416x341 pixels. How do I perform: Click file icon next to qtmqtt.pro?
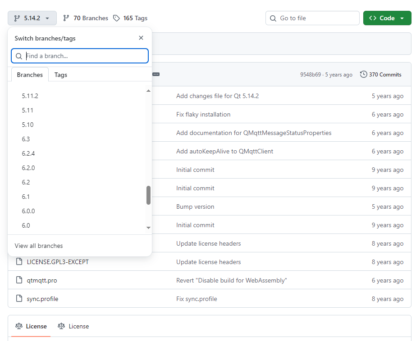click(19, 280)
